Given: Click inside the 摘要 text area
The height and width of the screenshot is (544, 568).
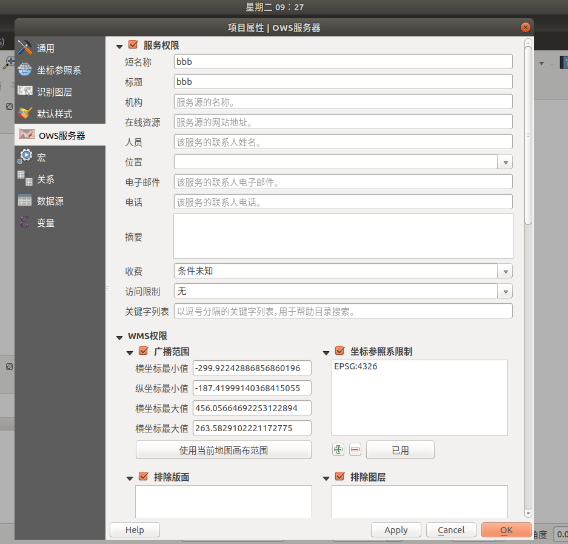Looking at the screenshot, I should click(343, 237).
